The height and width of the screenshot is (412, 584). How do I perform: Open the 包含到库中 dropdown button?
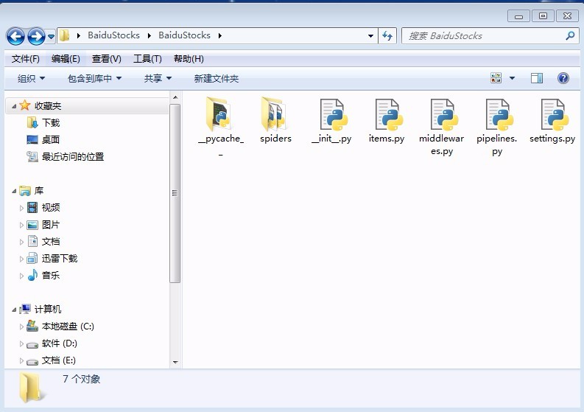[x=94, y=78]
